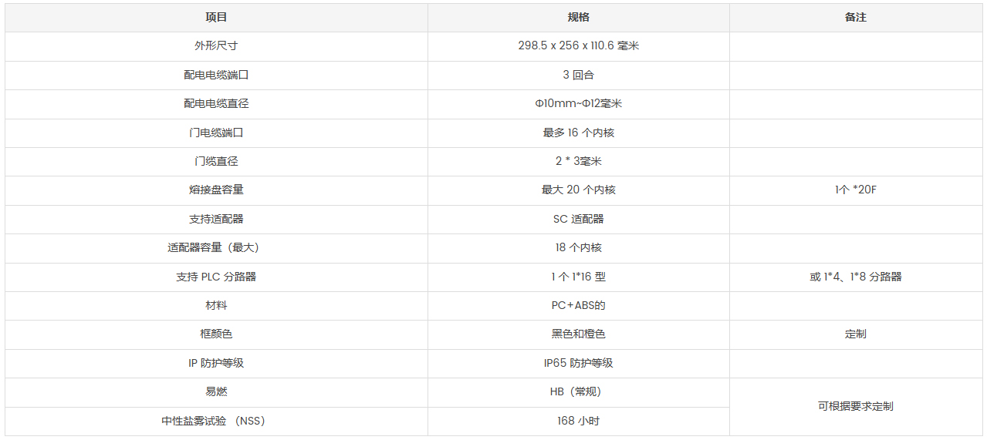Select the SC 适配器 specification cell

coord(578,219)
